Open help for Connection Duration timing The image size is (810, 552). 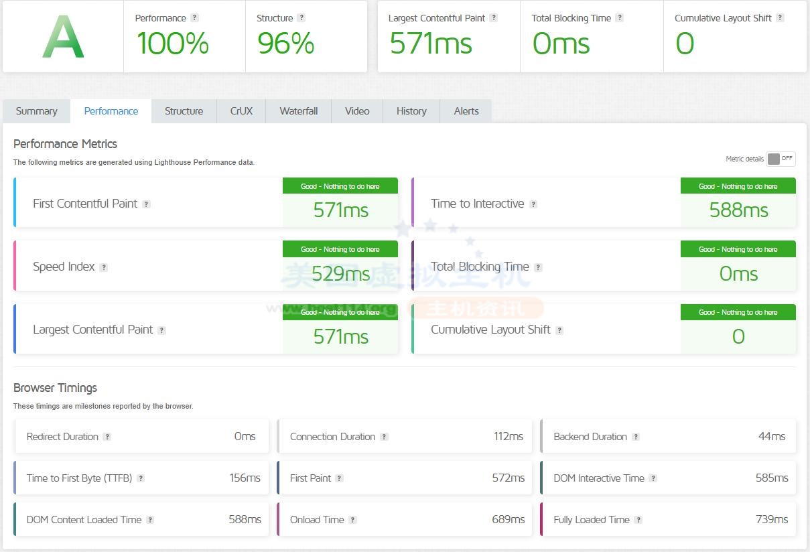coord(384,437)
